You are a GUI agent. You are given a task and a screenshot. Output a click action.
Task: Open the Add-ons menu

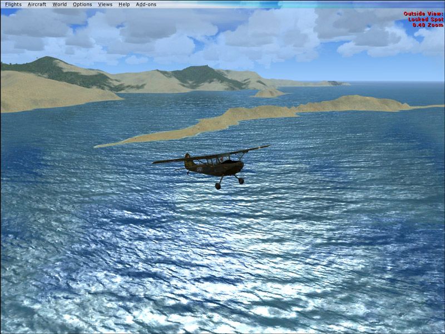tap(146, 4)
